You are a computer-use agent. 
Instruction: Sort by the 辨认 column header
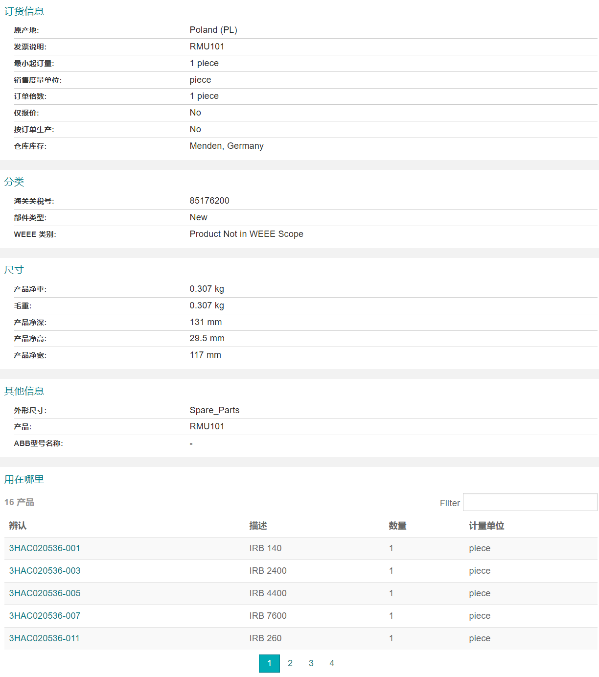[18, 526]
